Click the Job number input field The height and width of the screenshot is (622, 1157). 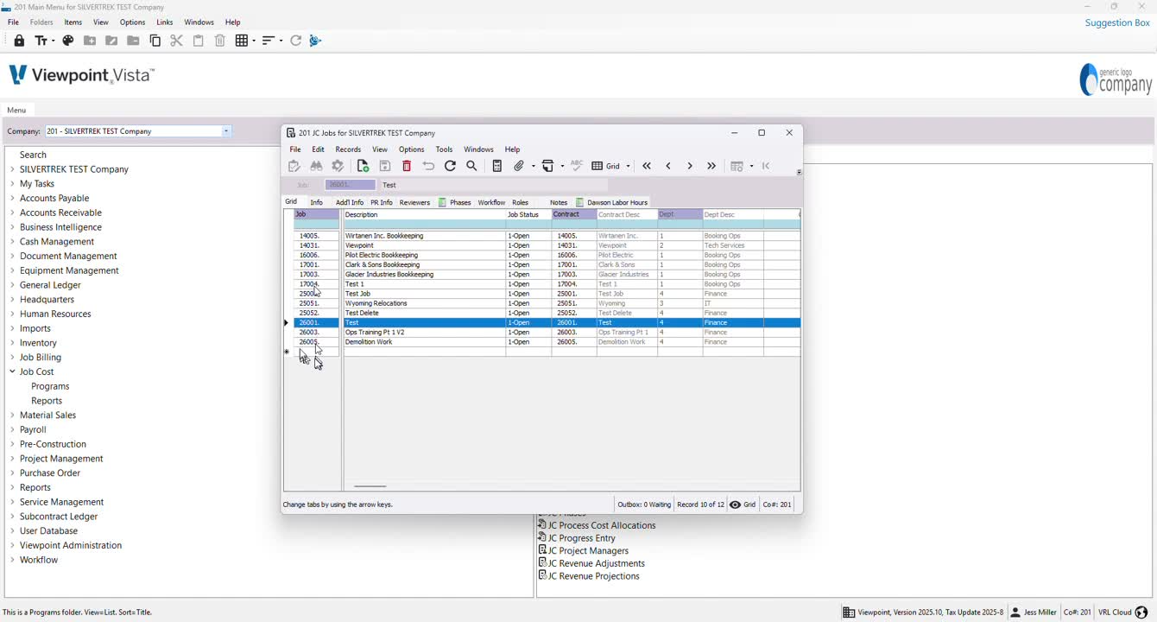point(350,185)
